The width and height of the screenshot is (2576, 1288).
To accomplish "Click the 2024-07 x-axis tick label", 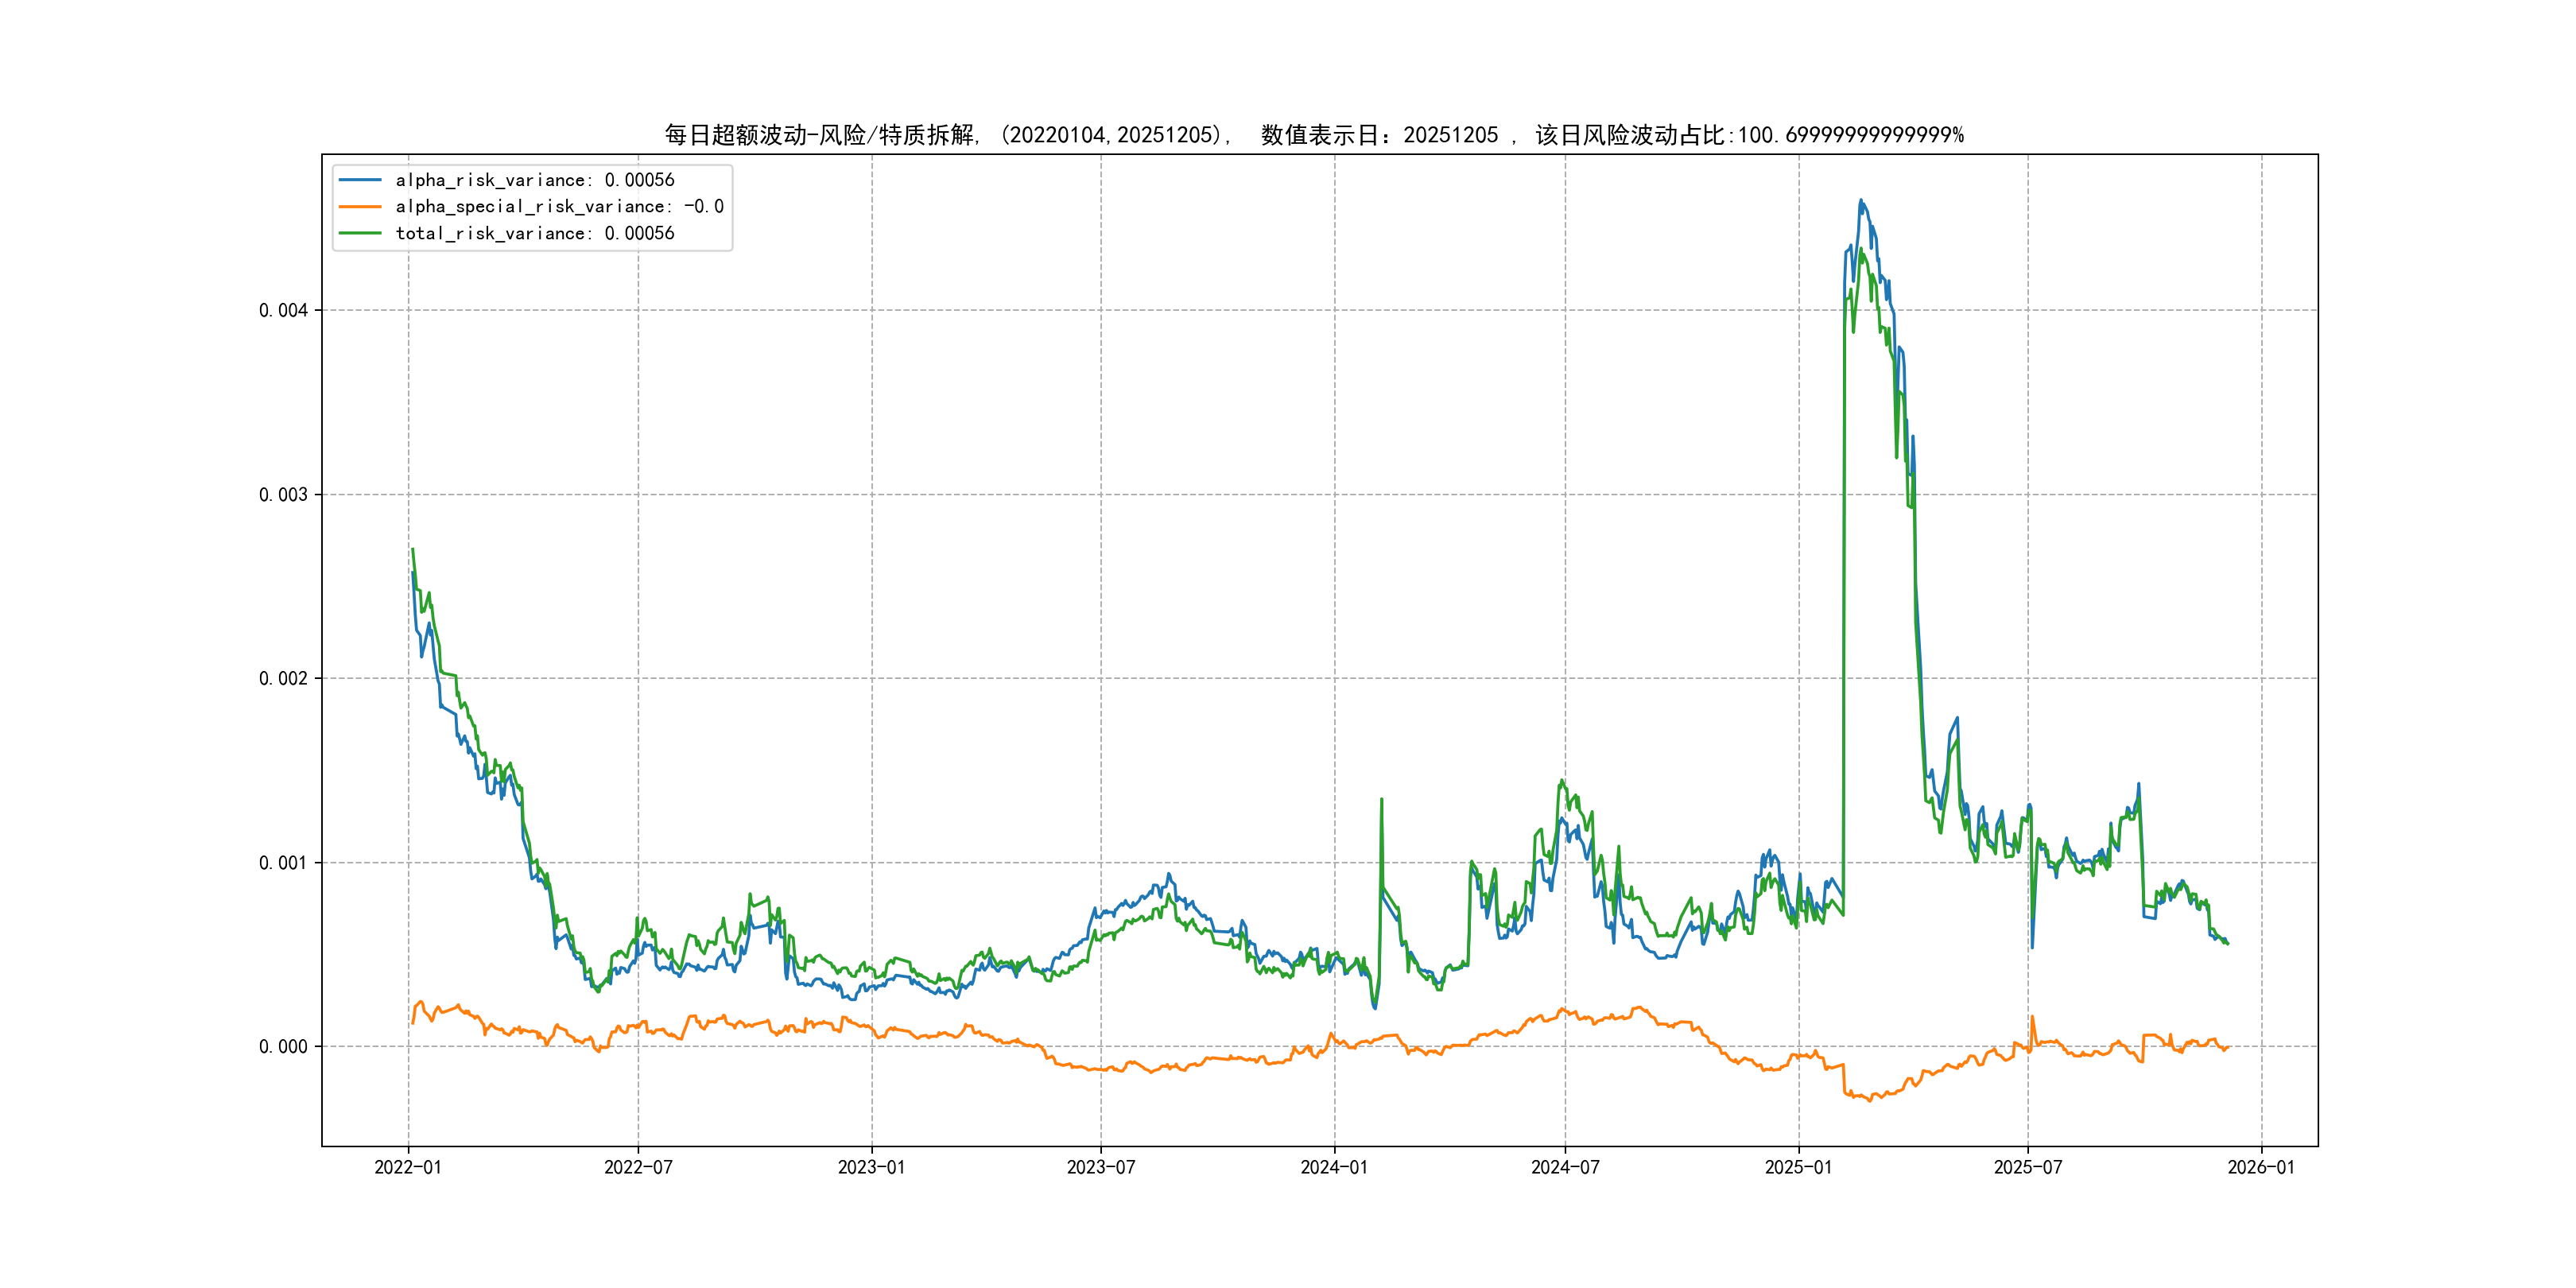I will point(1565,1167).
